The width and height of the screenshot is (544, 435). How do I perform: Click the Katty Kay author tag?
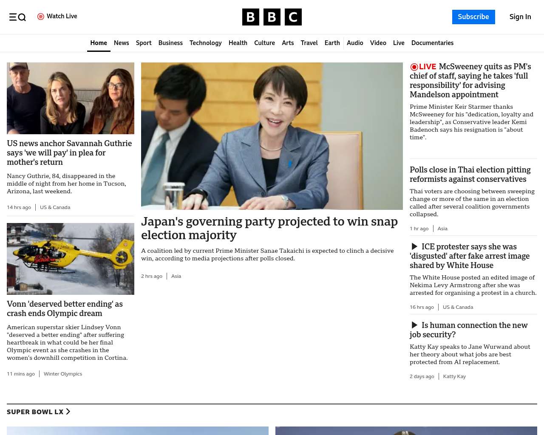point(454,376)
